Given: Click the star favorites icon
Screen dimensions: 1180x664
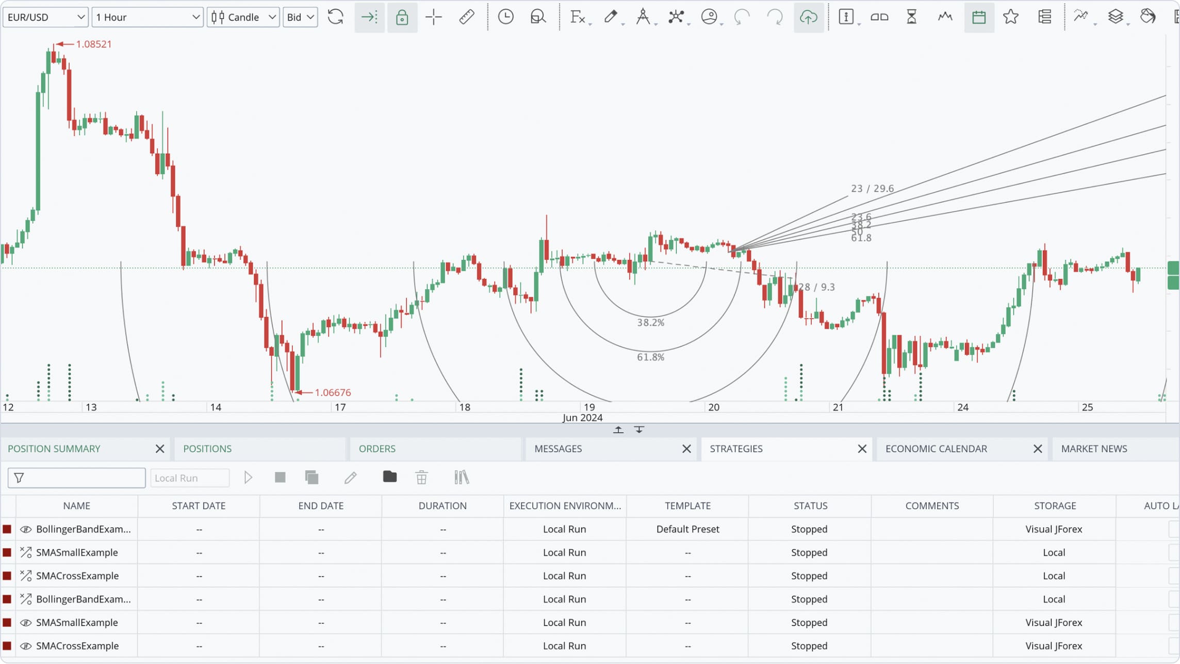Looking at the screenshot, I should (x=1011, y=17).
